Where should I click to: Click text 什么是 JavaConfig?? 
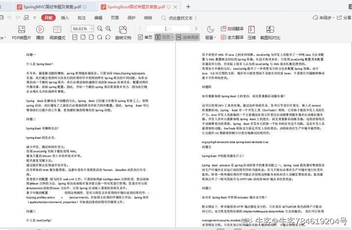(x=39, y=220)
